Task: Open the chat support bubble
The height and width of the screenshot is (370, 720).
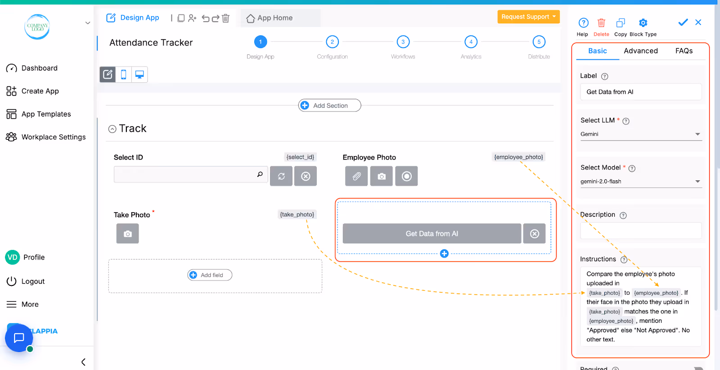Action: click(x=19, y=338)
